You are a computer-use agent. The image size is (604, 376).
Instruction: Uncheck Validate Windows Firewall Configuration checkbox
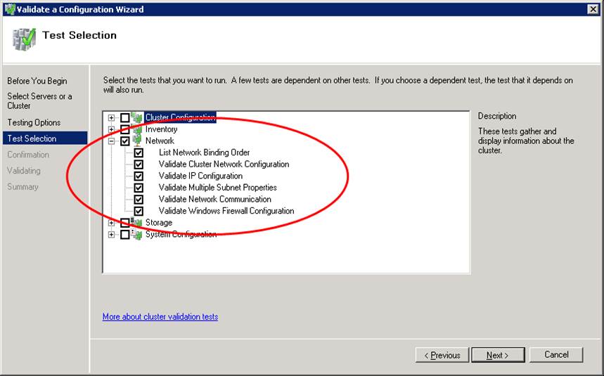pos(139,211)
